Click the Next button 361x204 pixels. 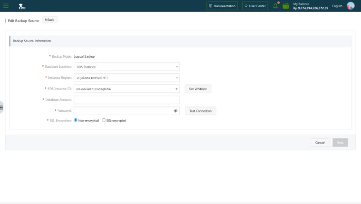point(340,143)
